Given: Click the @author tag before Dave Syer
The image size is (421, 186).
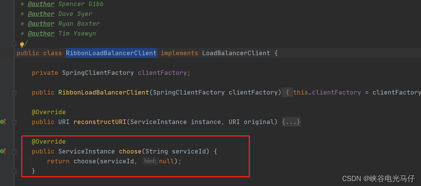Looking at the screenshot, I should click(41, 14).
